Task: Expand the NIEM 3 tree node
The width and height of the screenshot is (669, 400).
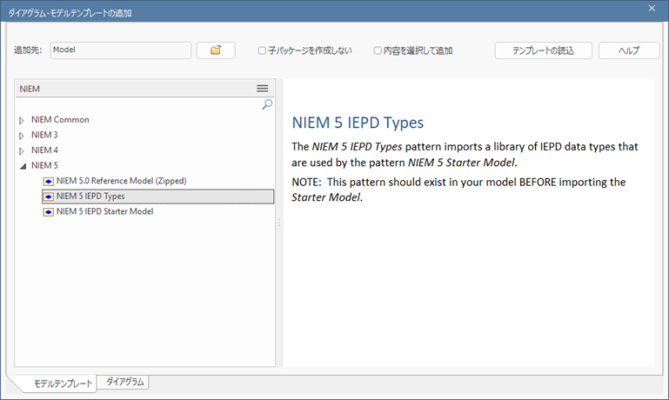Action: 22,136
